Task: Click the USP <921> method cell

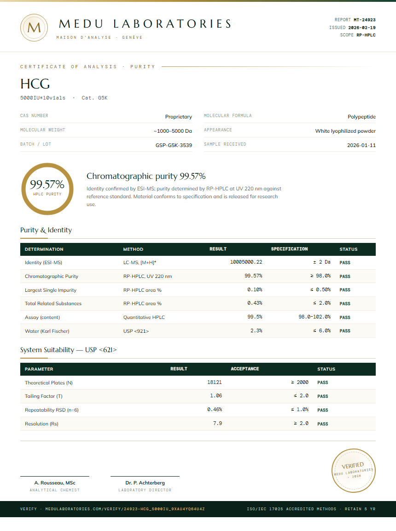Action: [x=136, y=331]
